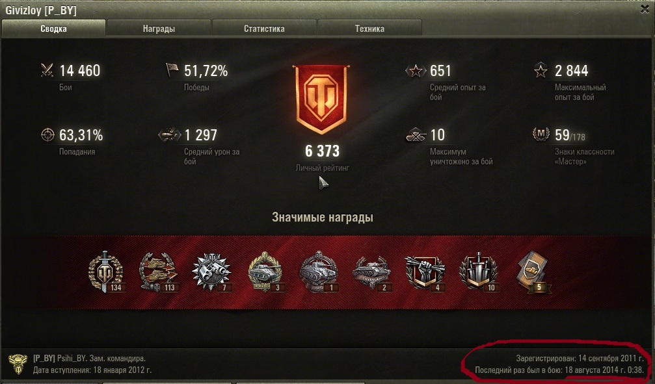Click the binoculars star medal with 7

(x=211, y=272)
